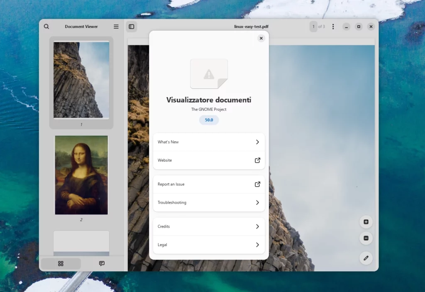Click the page number field showing 1
This screenshot has width=425, height=292.
313,27
